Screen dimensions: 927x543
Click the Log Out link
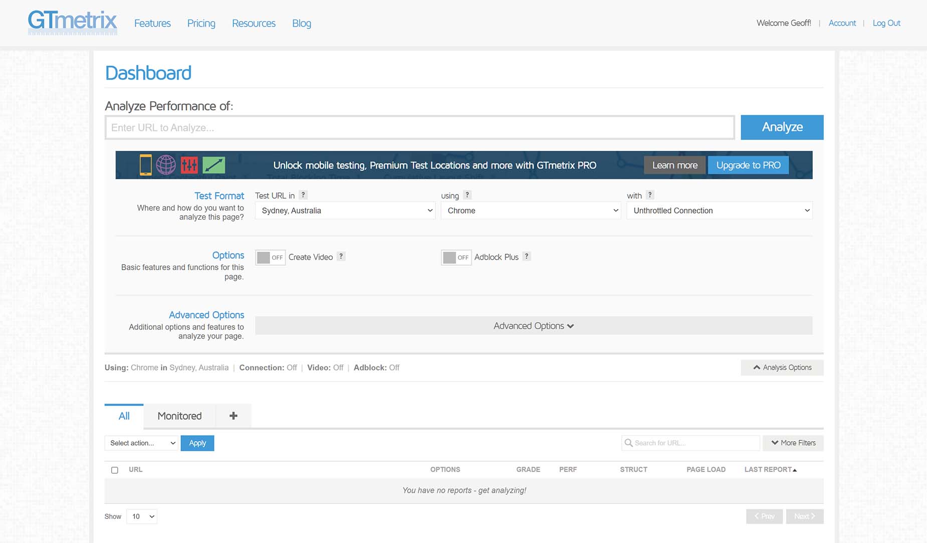tap(886, 23)
